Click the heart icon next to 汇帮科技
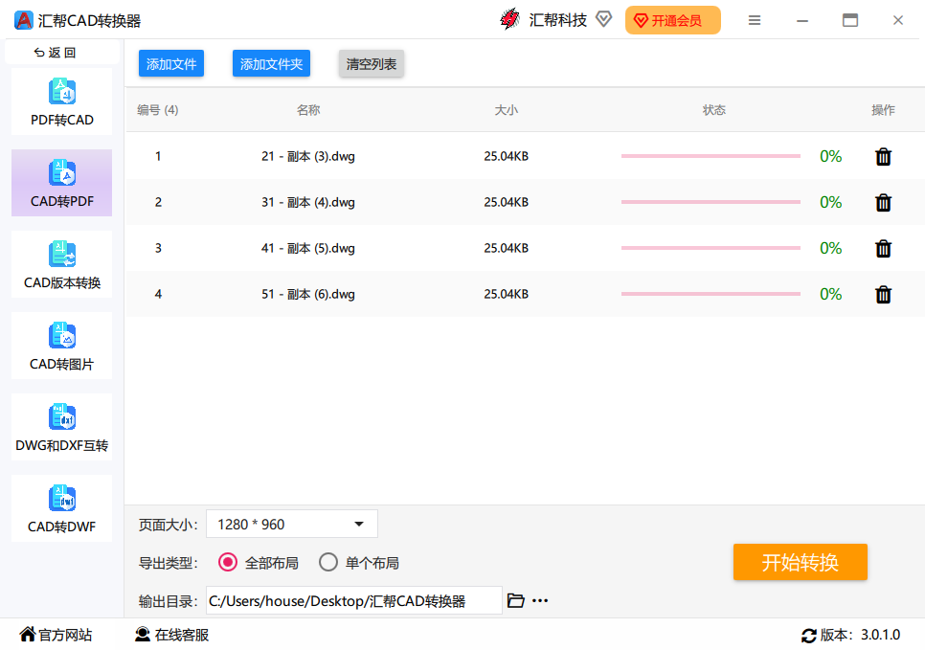The image size is (925, 650). pos(603,18)
